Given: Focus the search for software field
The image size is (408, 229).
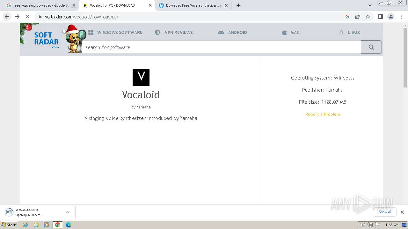Looking at the screenshot, I should tap(221, 47).
